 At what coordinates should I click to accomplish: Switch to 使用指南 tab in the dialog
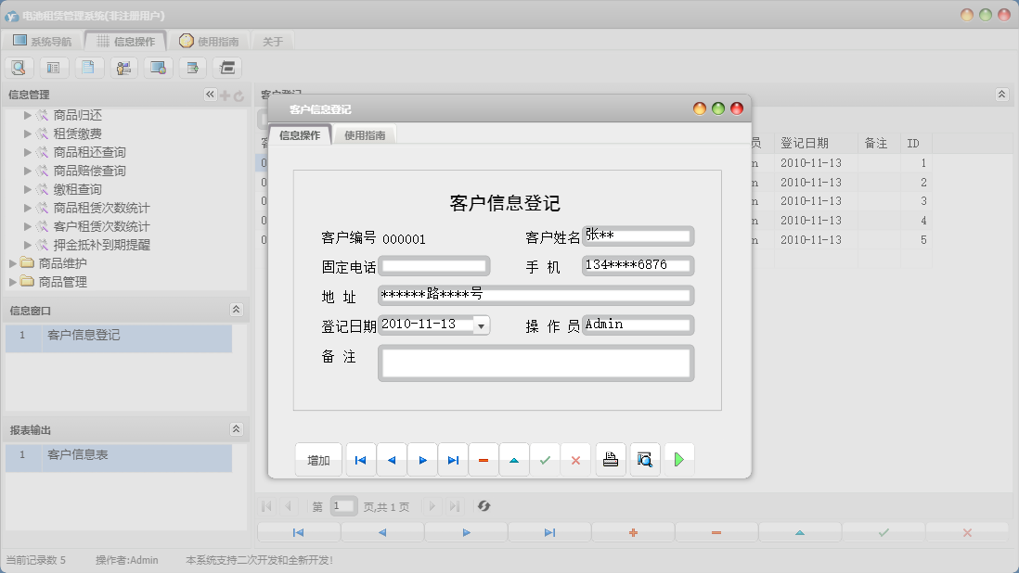tap(365, 135)
